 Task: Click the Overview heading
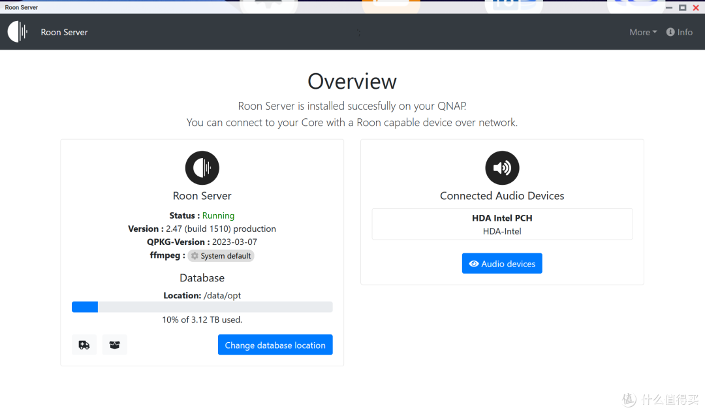tap(352, 82)
